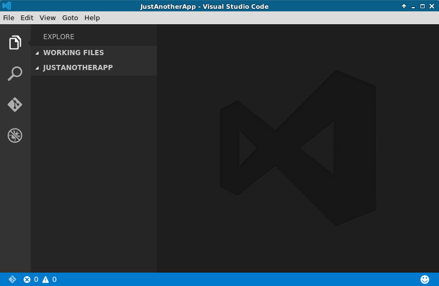This screenshot has height=286, width=439.
Task: Collapse the WORKING FILES section arrow
Action: click(x=37, y=53)
